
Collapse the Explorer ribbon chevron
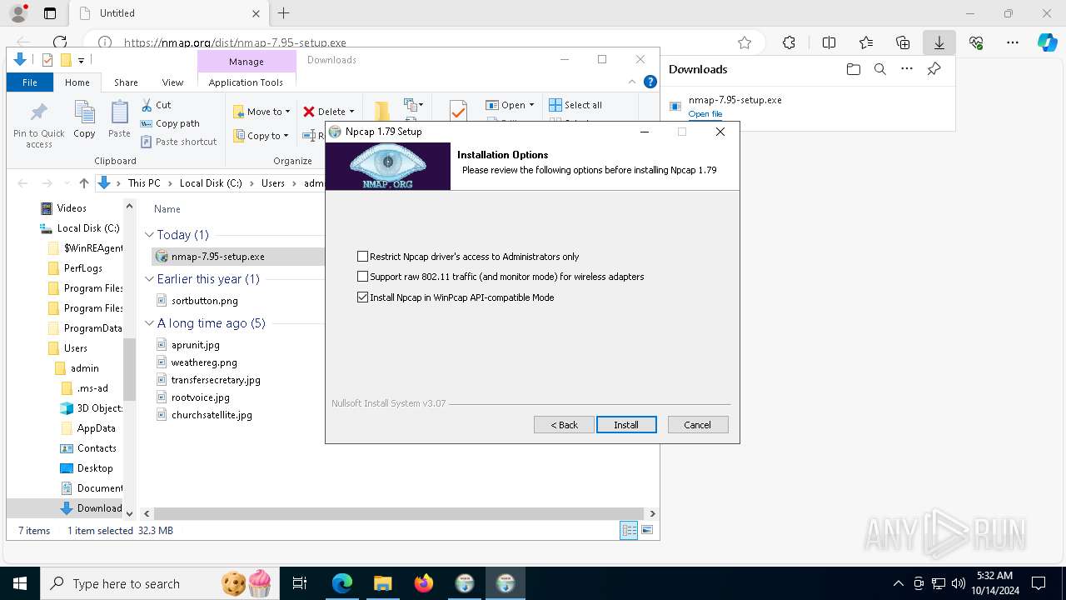(632, 82)
